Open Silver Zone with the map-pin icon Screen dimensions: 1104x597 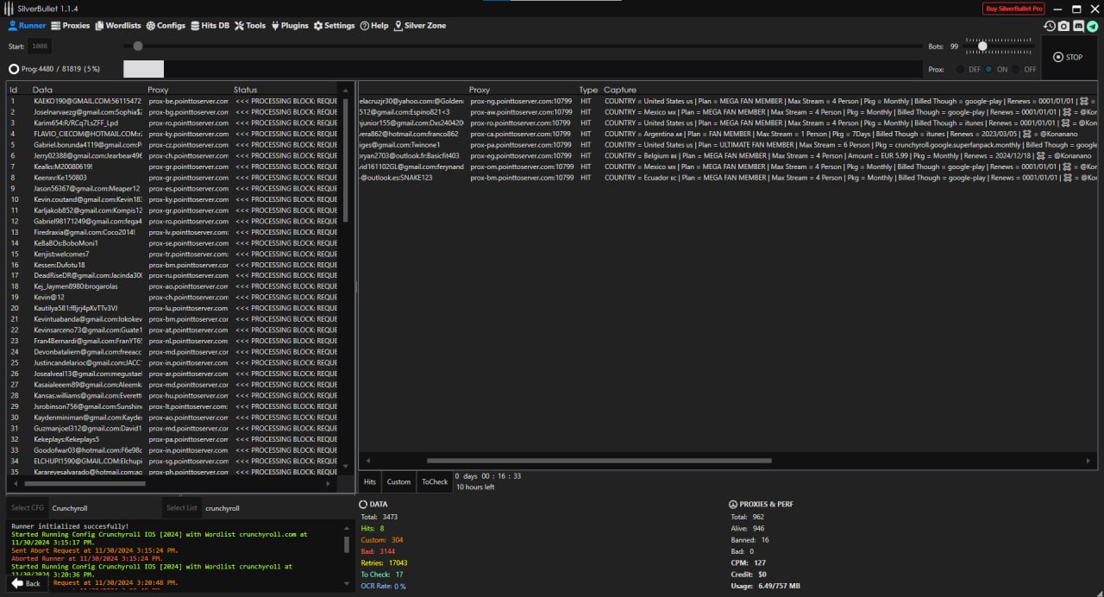point(420,26)
